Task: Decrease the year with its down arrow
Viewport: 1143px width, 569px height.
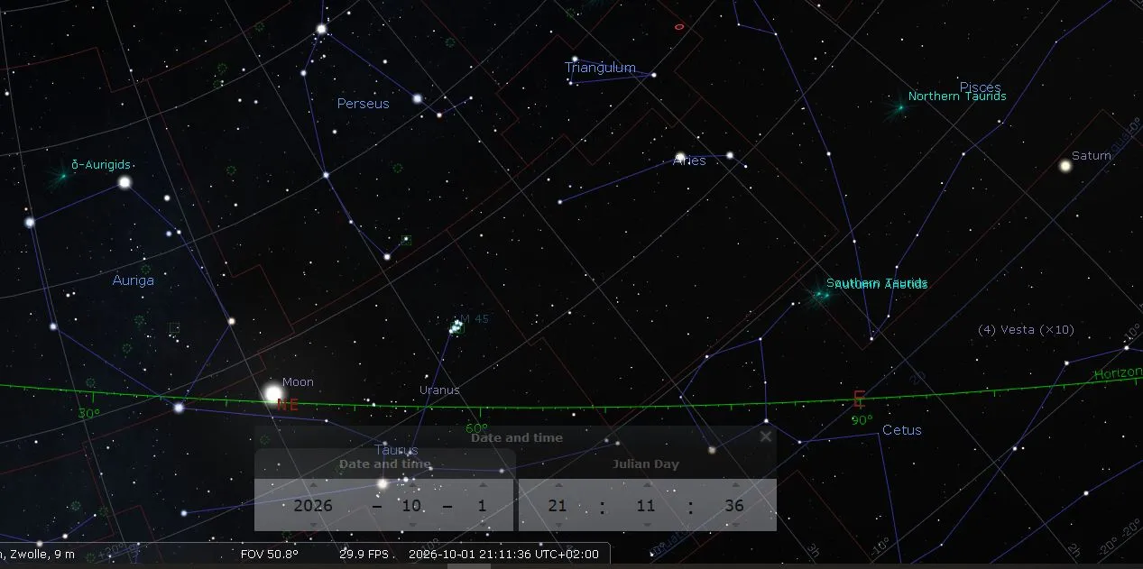Action: click(313, 523)
